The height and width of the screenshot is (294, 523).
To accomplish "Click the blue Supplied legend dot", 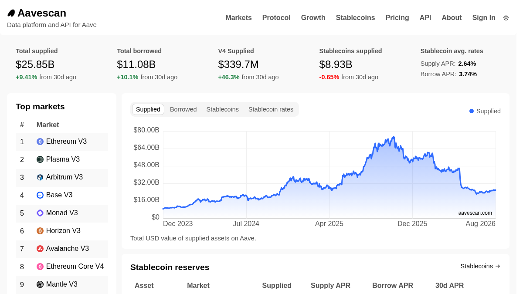I will click(x=472, y=111).
